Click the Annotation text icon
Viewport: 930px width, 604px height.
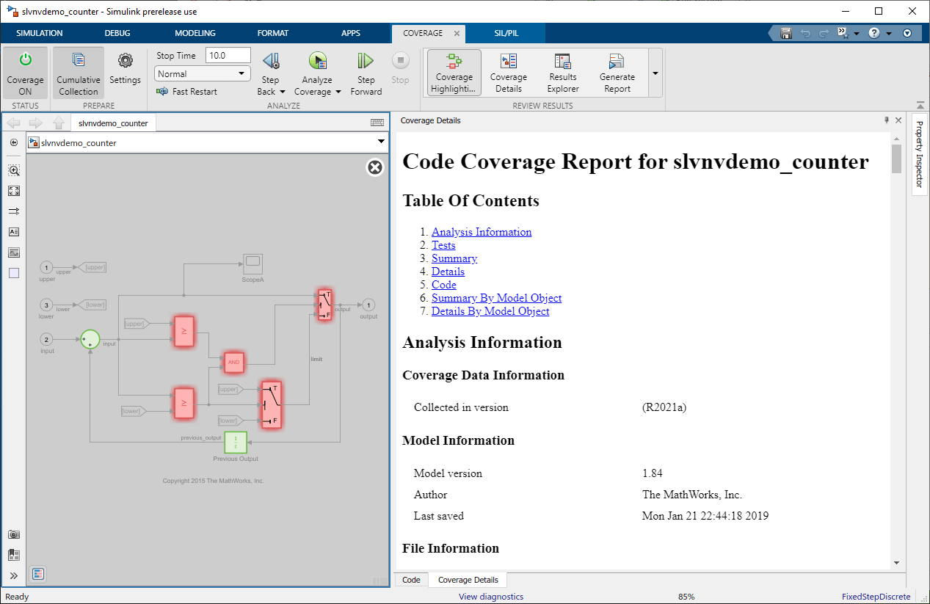coord(14,232)
